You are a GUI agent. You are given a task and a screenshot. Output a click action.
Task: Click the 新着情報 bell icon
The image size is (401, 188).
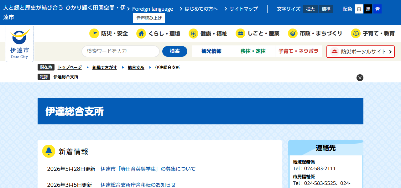tap(49, 151)
